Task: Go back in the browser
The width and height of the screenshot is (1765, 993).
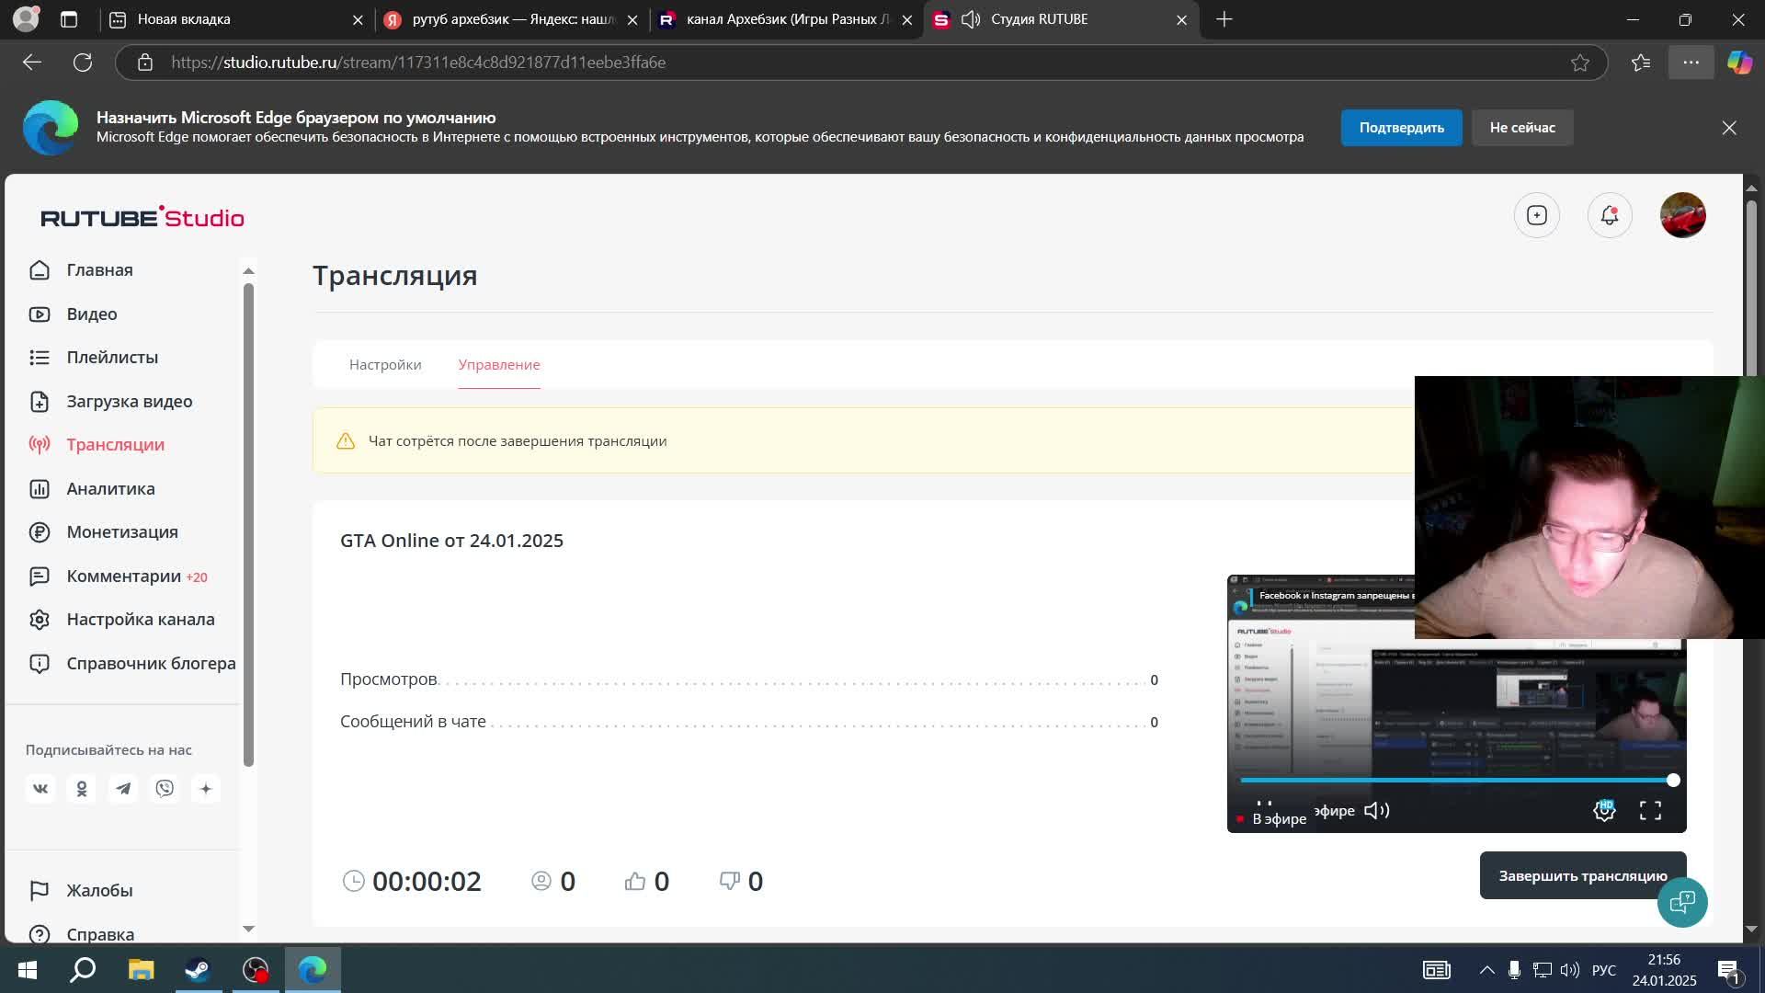Action: pyautogui.click(x=32, y=63)
